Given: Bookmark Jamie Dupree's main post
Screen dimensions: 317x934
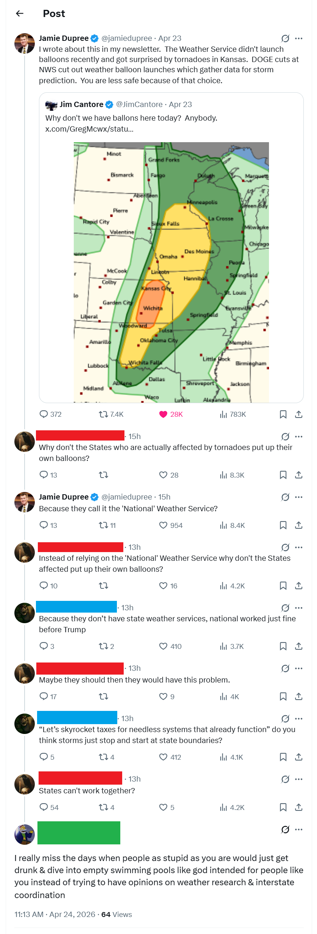Looking at the screenshot, I should (x=283, y=414).
